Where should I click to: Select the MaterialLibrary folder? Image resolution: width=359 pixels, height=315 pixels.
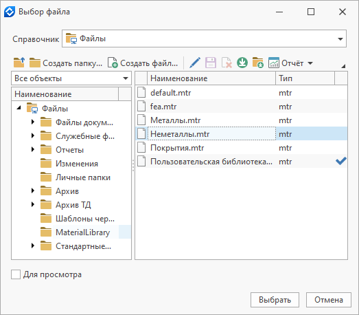tap(82, 232)
